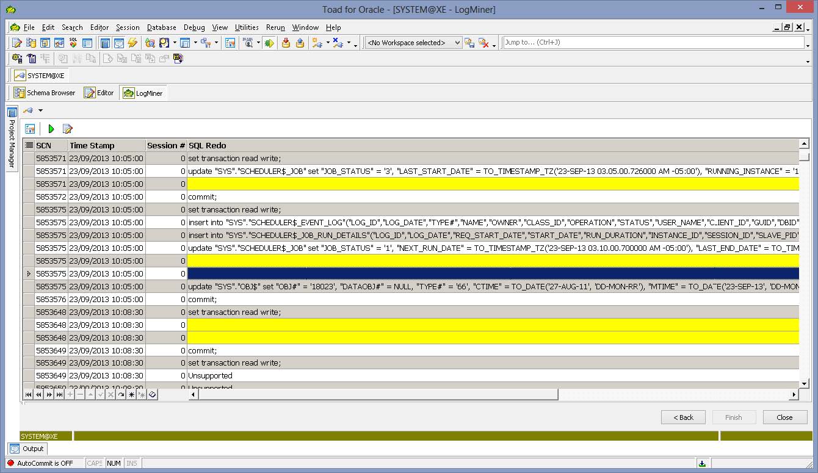Open the Editor menu
The image size is (818, 473).
[100, 27]
